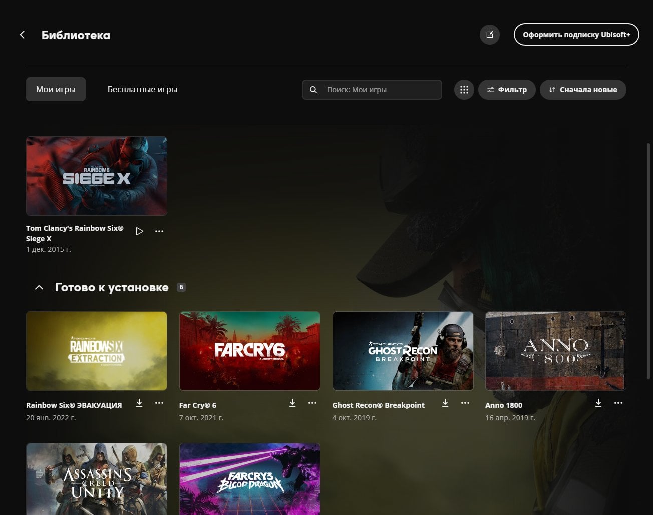
Task: Click the 4 окт. 2019 г. date text
Action: point(355,418)
